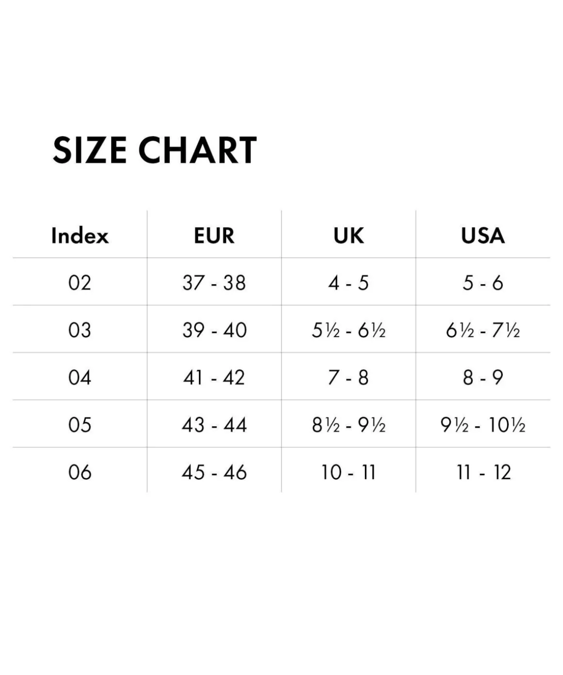Select EUR size 39 - 40
The width and height of the screenshot is (563, 675).
(x=214, y=330)
